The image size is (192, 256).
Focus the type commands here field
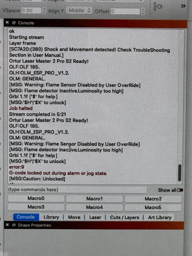tap(77, 190)
